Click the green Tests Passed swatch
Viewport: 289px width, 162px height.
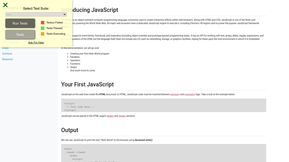coord(42,28)
